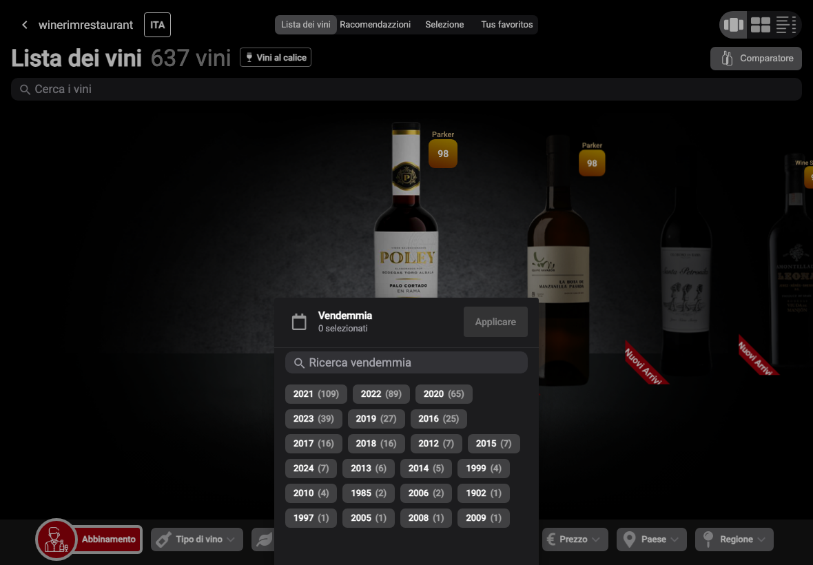
Task: Click the Parker 98 score badge on Poley
Action: pos(443,154)
